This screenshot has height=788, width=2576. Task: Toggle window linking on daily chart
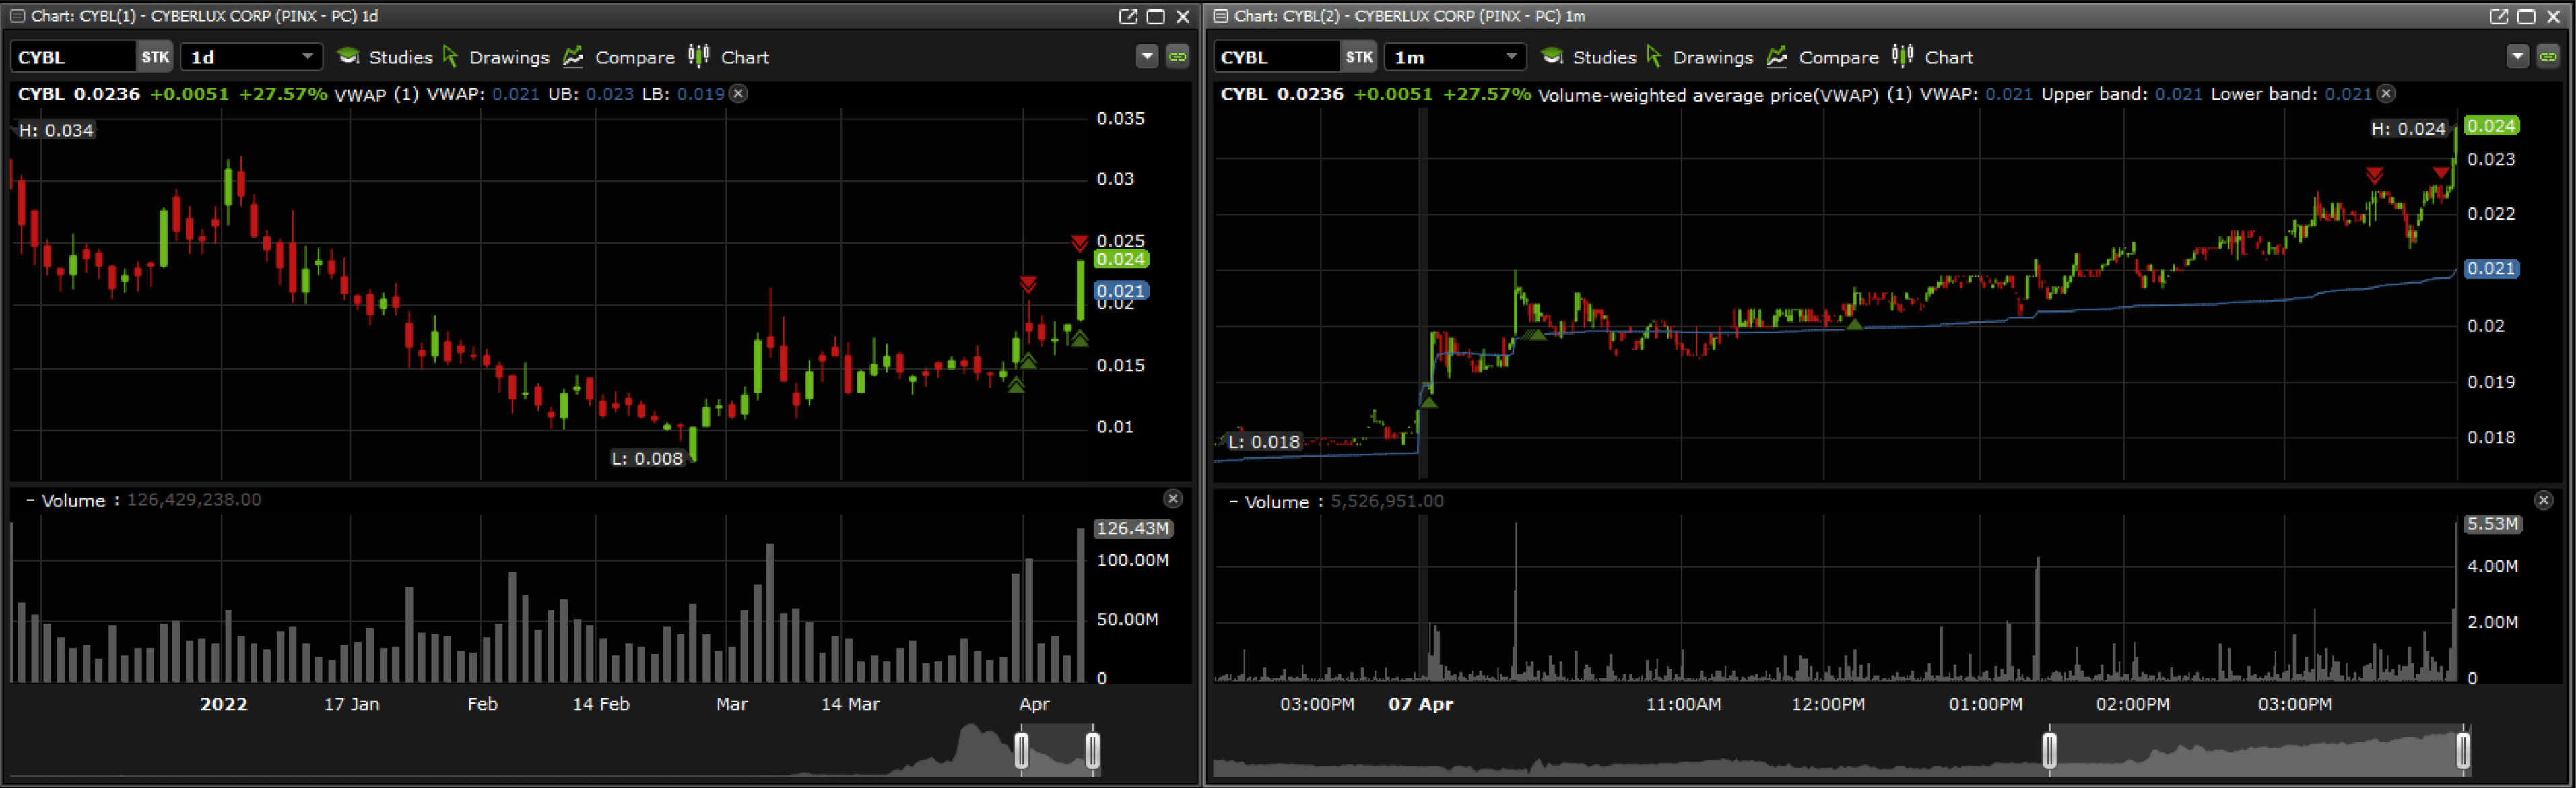[1178, 57]
